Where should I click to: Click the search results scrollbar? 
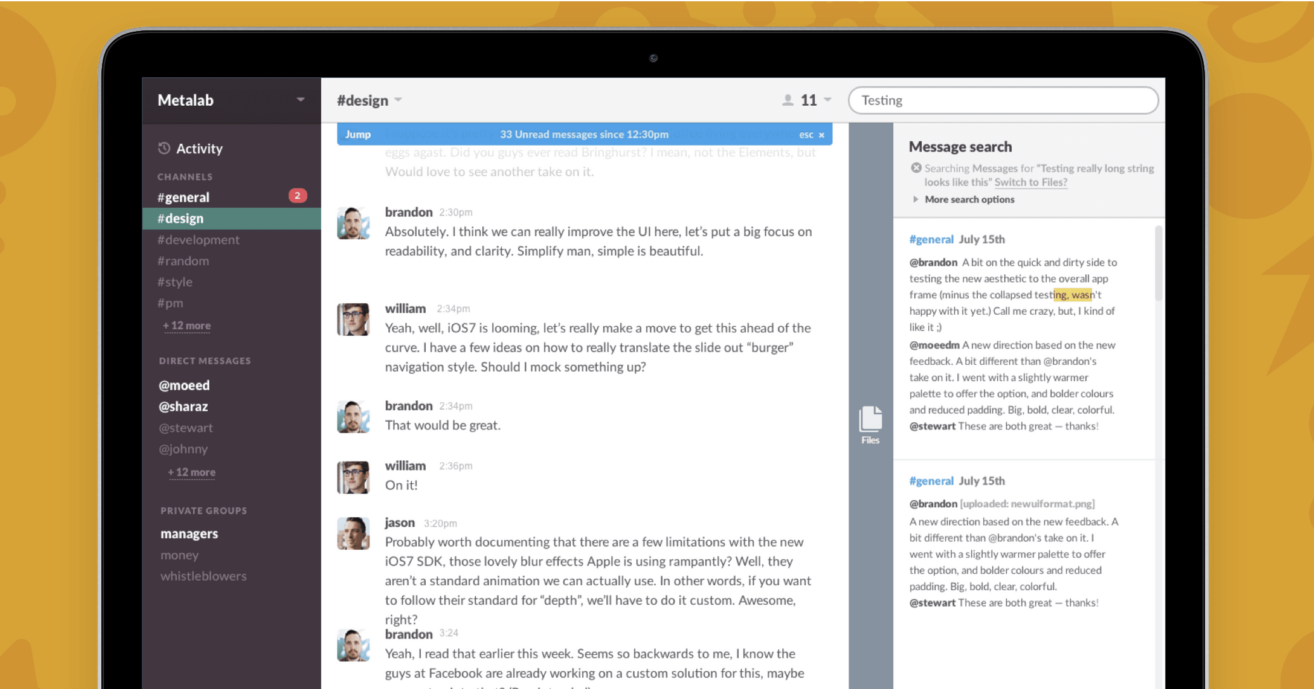(x=1158, y=264)
